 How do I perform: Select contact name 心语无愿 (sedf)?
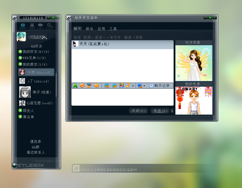click(x=39, y=103)
